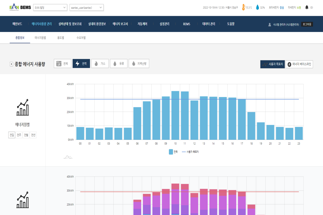Switch to 전체 energy view
Screen dimensions: 323x215
tap(62, 64)
